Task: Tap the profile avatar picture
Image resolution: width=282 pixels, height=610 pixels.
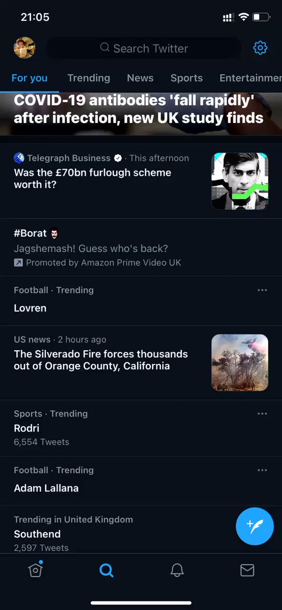Action: coord(24,48)
